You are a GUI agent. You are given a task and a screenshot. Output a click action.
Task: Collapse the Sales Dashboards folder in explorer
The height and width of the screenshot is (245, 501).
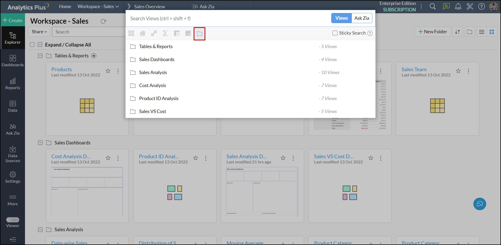click(40, 143)
